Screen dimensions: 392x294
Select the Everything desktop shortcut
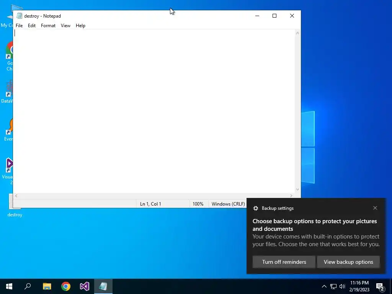point(8,129)
